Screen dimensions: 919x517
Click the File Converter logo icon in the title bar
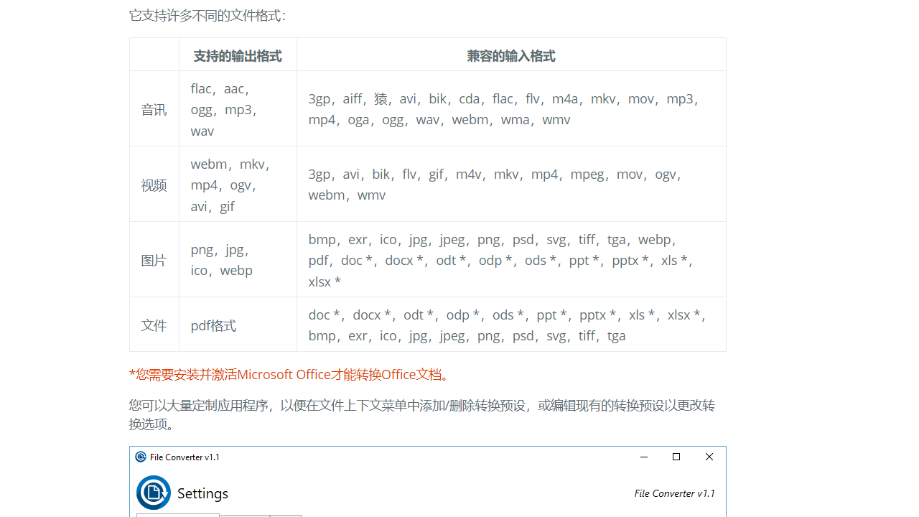click(141, 457)
